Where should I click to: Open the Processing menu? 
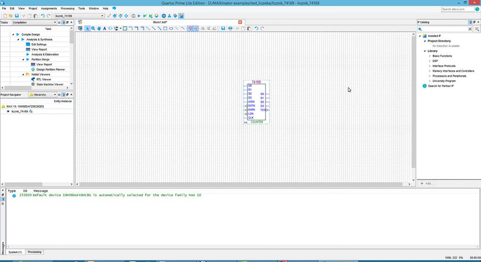pos(68,8)
